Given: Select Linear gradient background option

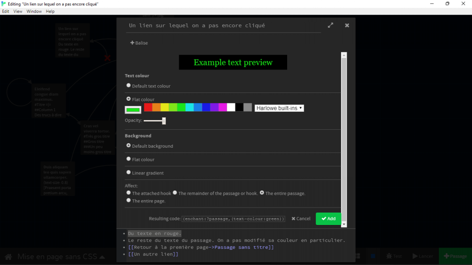Looking at the screenshot, I should click(129, 173).
